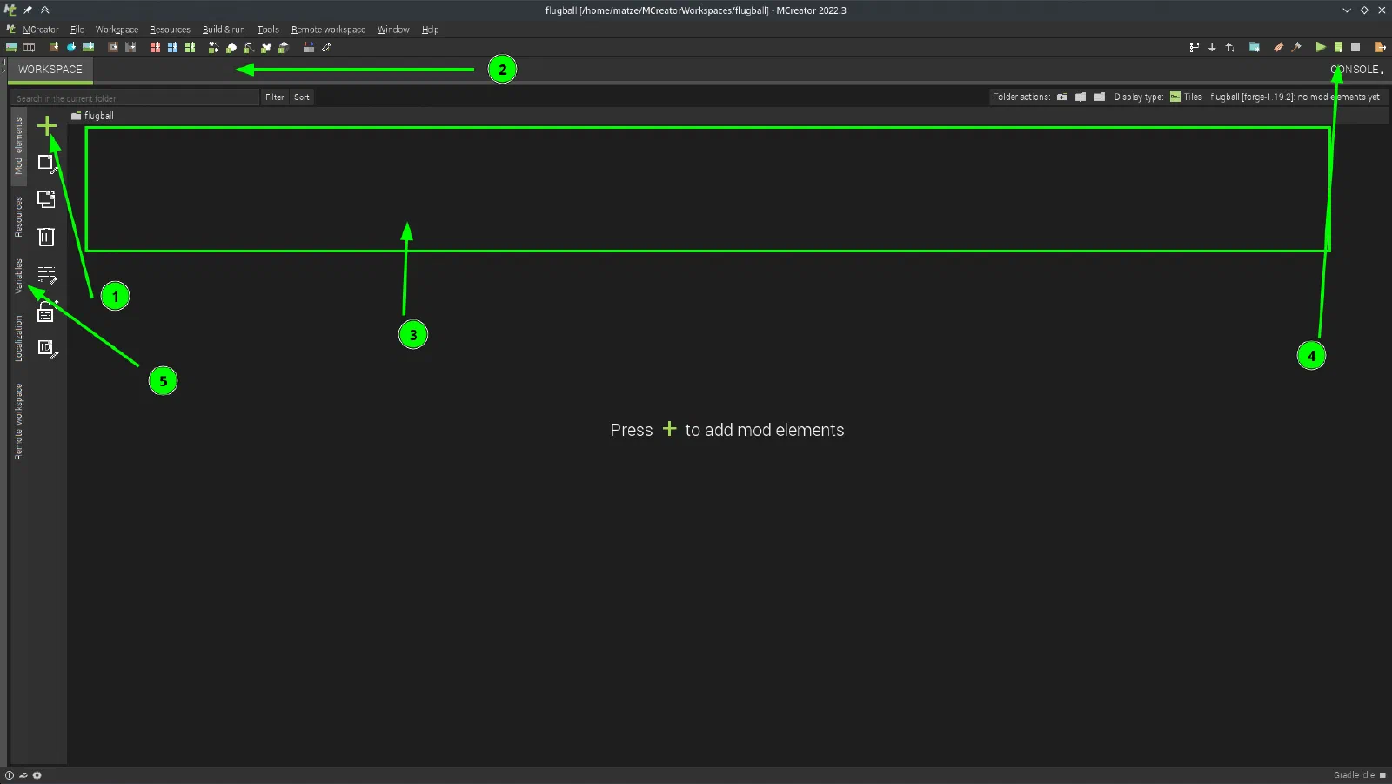The image size is (1392, 784).
Task: Switch to the CONSOLE tab
Action: tap(1355, 70)
